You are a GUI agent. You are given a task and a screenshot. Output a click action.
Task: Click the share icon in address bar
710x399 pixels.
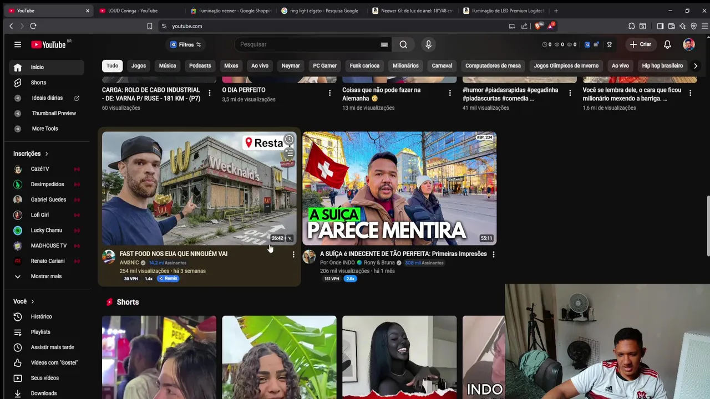(524, 26)
